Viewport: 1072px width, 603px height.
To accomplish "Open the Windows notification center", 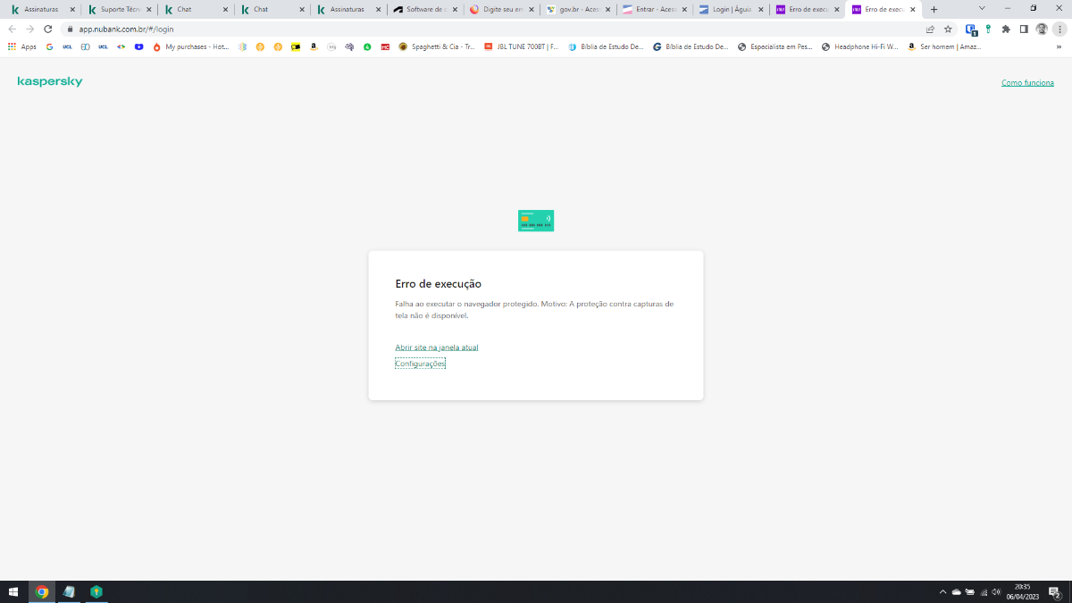I will click(x=1054, y=591).
